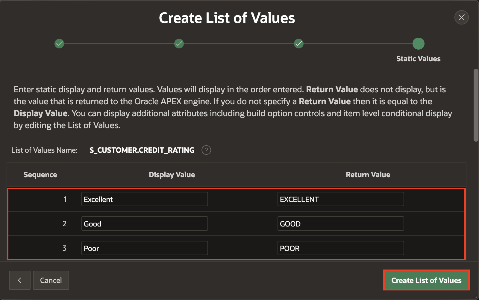Image resolution: width=479 pixels, height=300 pixels.
Task: Click the help icon beside List of Values Name
Action: 206,150
